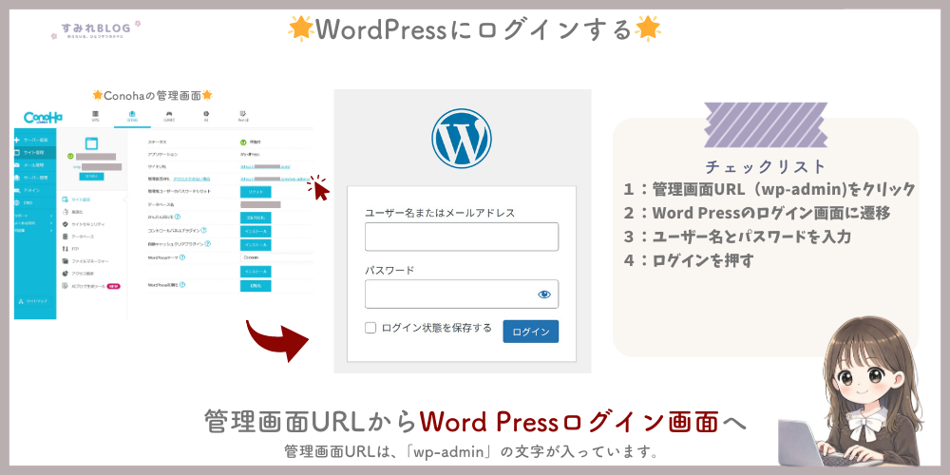Select サイト設定 in the site submenu
The image size is (950, 475).
pos(76,199)
